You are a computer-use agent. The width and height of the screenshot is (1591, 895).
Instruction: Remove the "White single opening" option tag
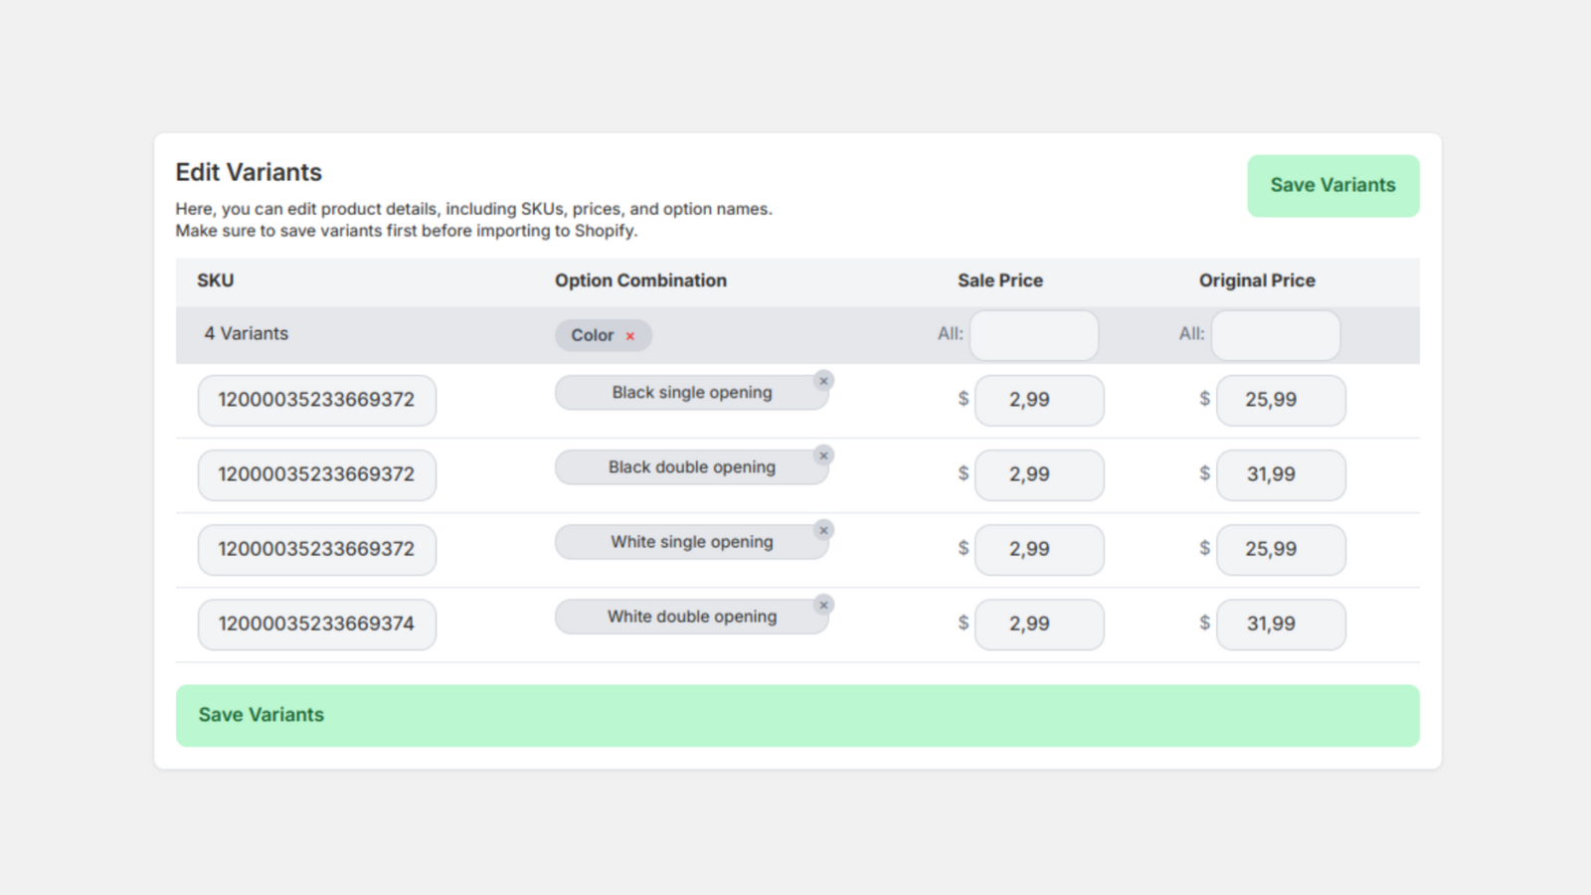tap(823, 530)
